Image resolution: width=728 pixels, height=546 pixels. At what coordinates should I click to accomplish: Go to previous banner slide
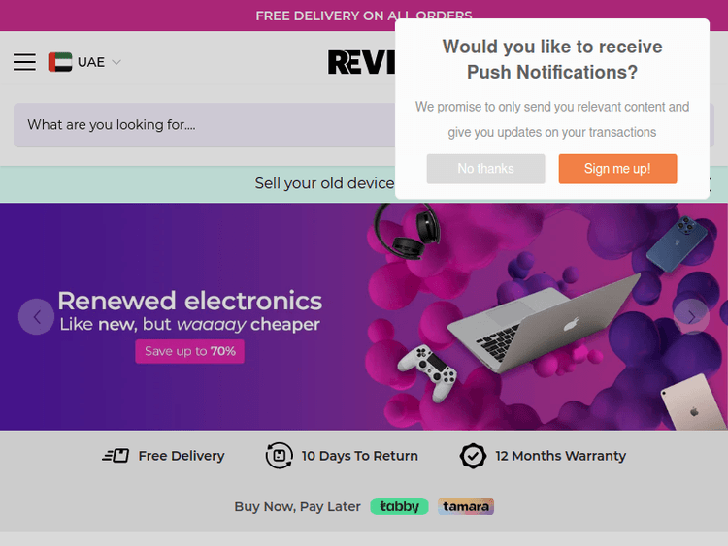[36, 317]
